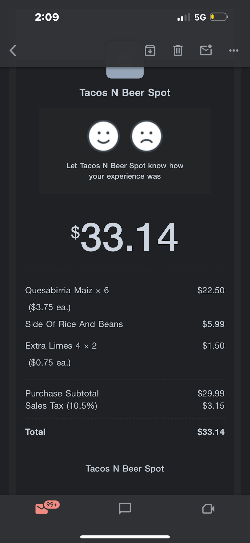Screen dimensions: 250x543
Task: Select the Extra Limes 4 line item
Action: pyautogui.click(x=61, y=346)
